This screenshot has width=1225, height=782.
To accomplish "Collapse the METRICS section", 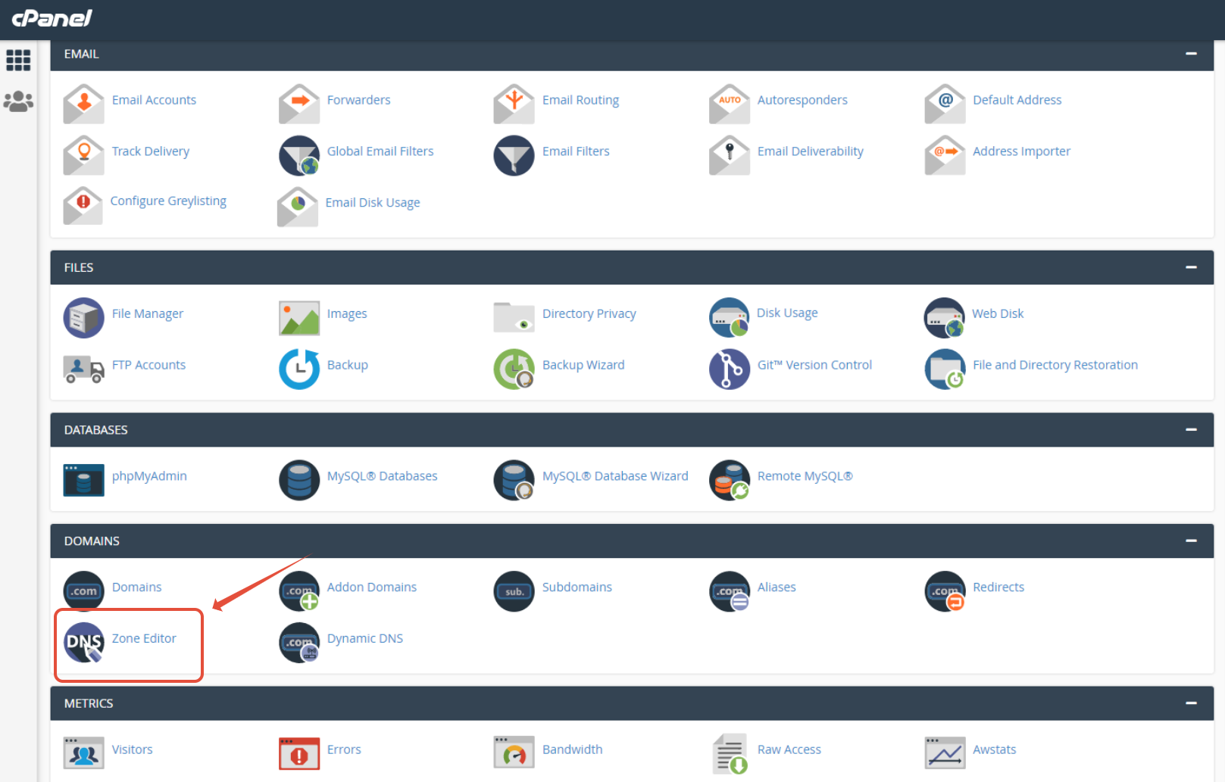I will pyautogui.click(x=1191, y=703).
